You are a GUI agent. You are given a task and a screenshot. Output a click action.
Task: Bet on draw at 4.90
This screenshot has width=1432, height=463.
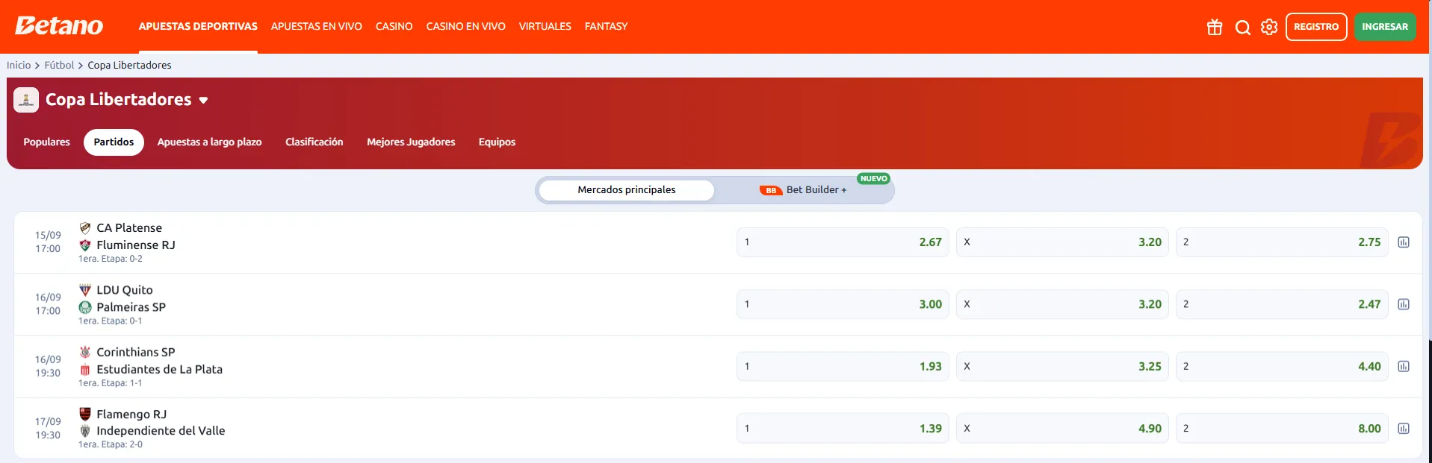[1062, 429]
